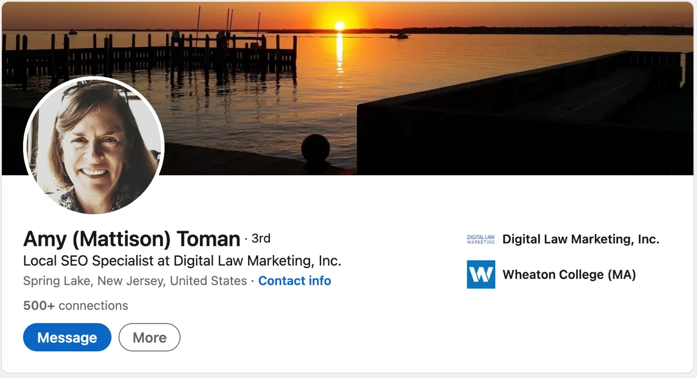Image resolution: width=697 pixels, height=378 pixels.
Task: Click the Local SEO Specialist headline
Action: tap(182, 261)
